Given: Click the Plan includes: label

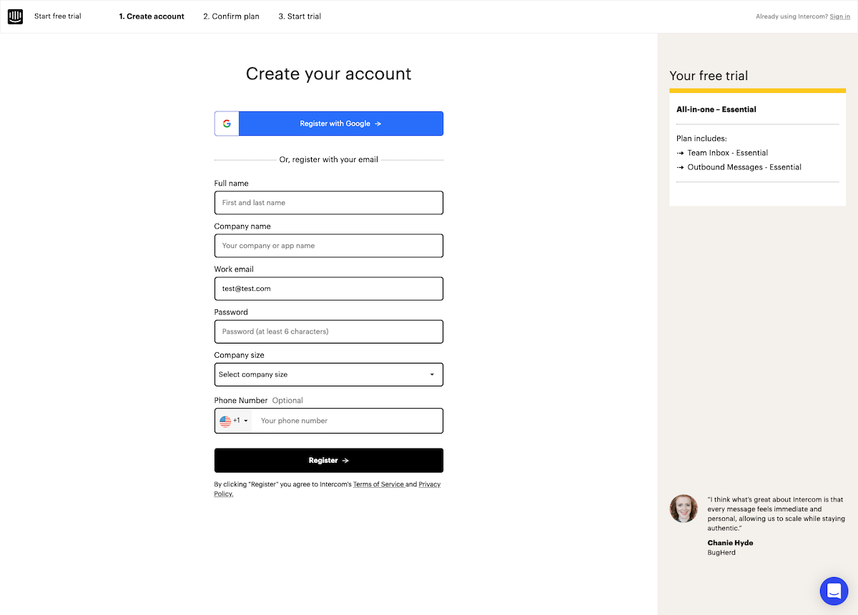Looking at the screenshot, I should pyautogui.click(x=701, y=139).
